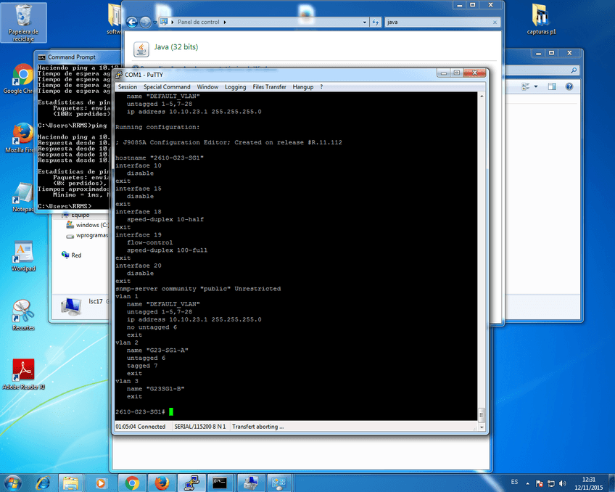Screen dimensions: 615x492
Task: Expand the view options dropdown arrow
Action: click(x=536, y=86)
